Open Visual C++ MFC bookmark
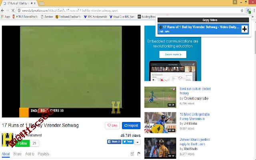The width and height of the screenshot is (256, 160). tap(122, 17)
